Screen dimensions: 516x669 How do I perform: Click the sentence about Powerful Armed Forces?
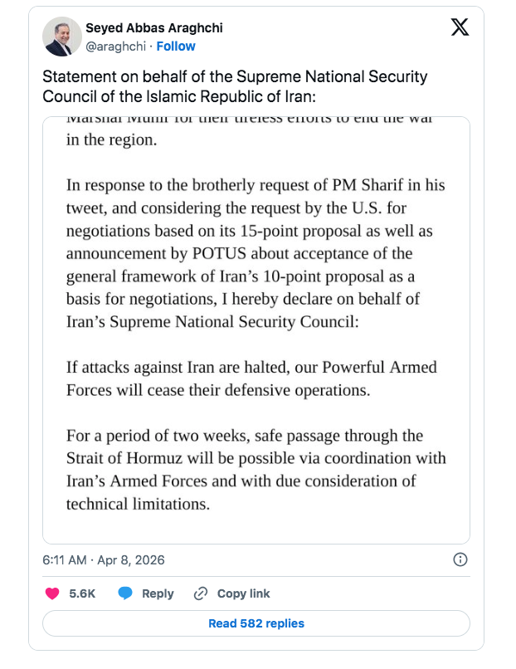click(251, 378)
